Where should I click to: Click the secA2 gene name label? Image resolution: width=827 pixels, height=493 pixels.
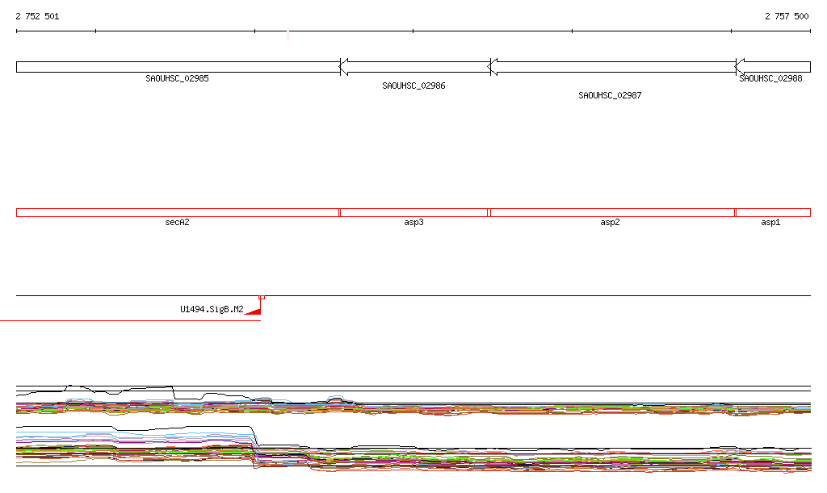177,222
